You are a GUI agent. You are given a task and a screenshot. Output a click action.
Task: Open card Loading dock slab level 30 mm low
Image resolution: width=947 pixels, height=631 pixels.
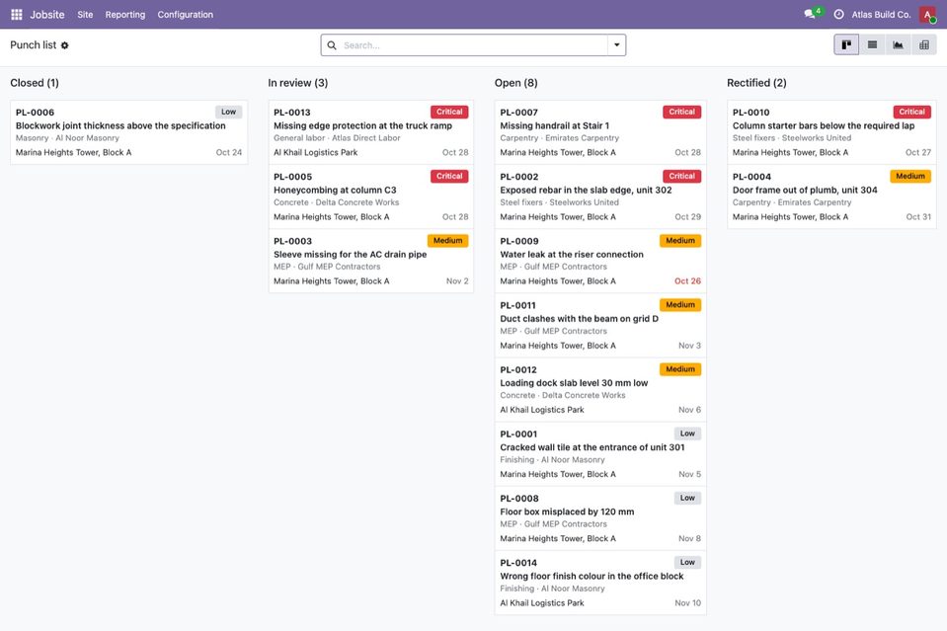coord(600,389)
